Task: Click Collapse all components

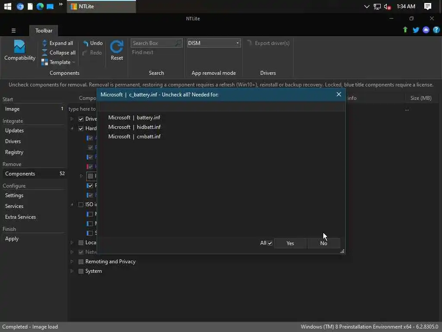Action: tap(59, 52)
